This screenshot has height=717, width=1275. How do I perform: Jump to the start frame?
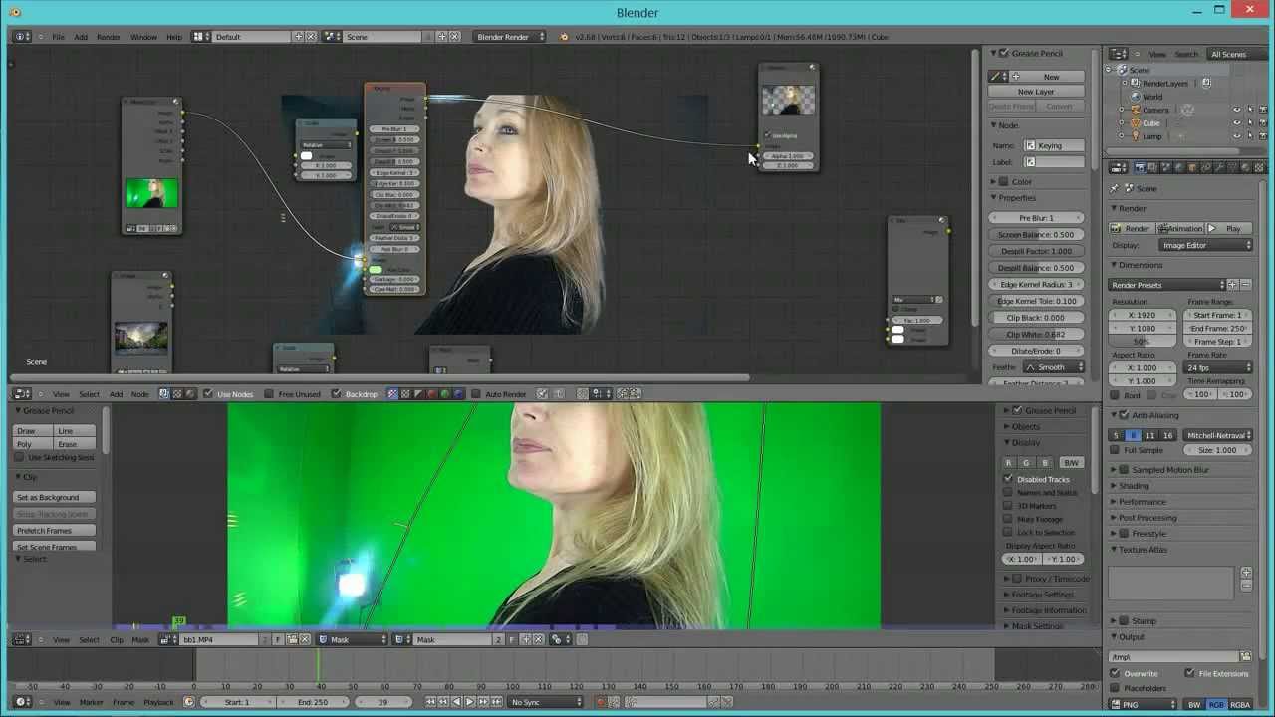tap(431, 702)
